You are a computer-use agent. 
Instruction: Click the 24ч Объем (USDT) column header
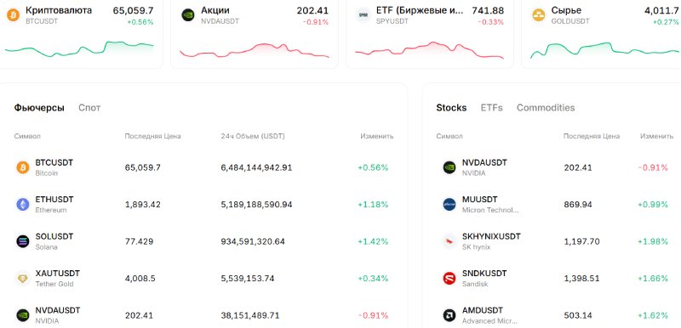253,136
